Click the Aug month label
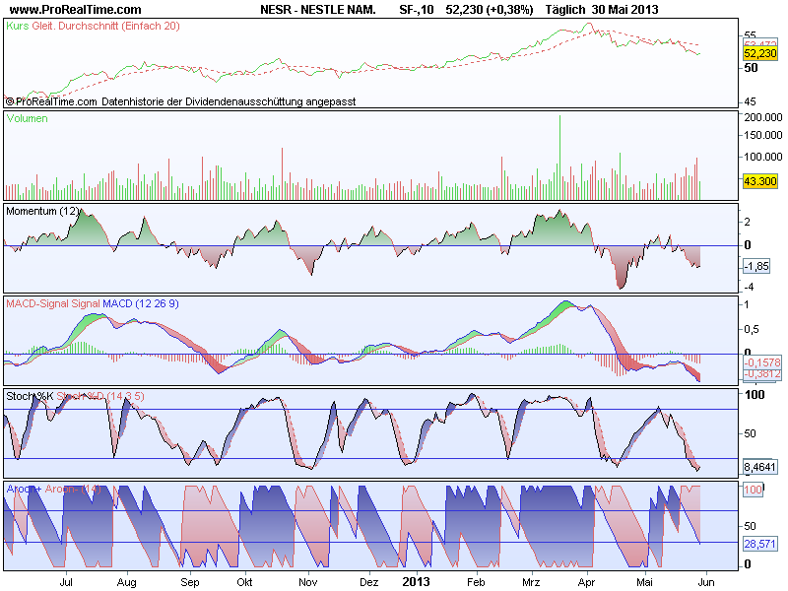788x591 pixels. (127, 582)
